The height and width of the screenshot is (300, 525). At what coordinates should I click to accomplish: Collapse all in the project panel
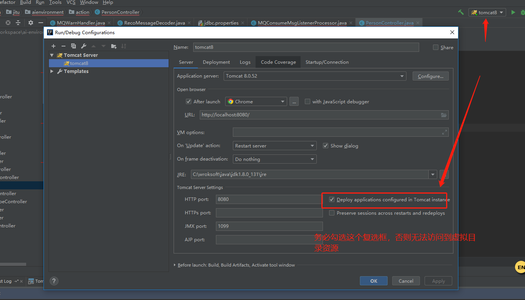[18, 23]
